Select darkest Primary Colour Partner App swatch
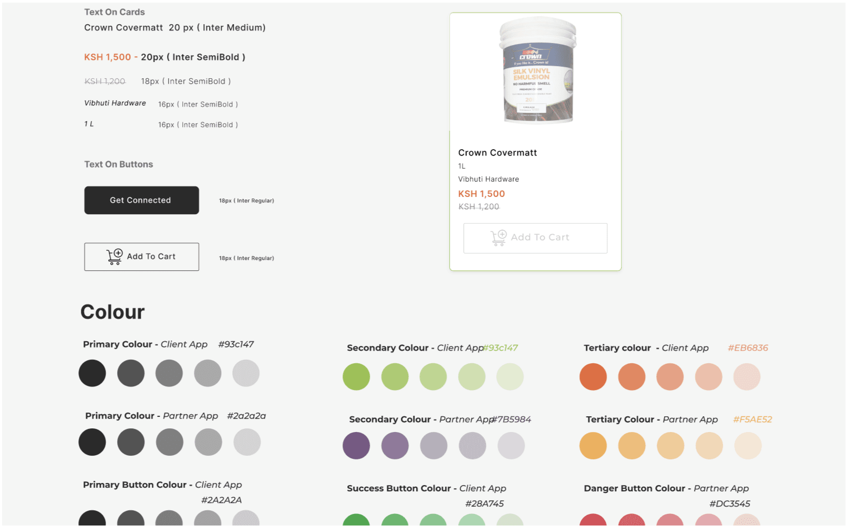The width and height of the screenshot is (850, 526). click(x=92, y=442)
